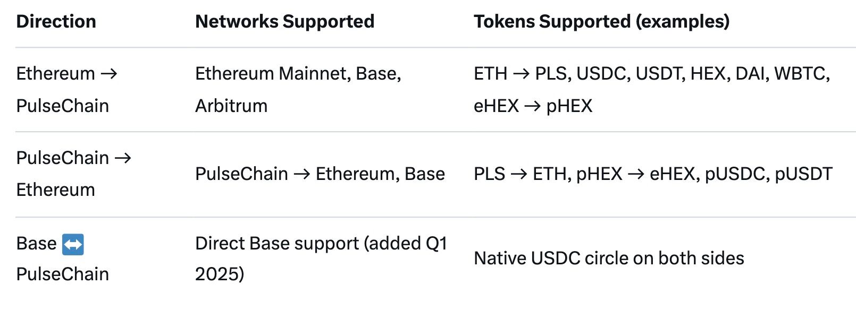Click the word Arbitrum in networks column
The image size is (856, 310).
tap(231, 106)
